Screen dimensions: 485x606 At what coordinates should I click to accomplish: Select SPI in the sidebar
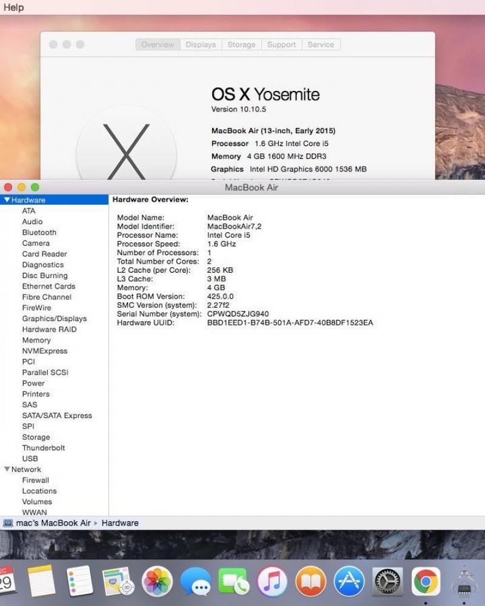coord(28,427)
